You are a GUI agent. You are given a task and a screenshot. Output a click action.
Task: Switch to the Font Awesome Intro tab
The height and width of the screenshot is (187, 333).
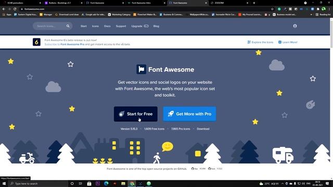click(146, 3)
